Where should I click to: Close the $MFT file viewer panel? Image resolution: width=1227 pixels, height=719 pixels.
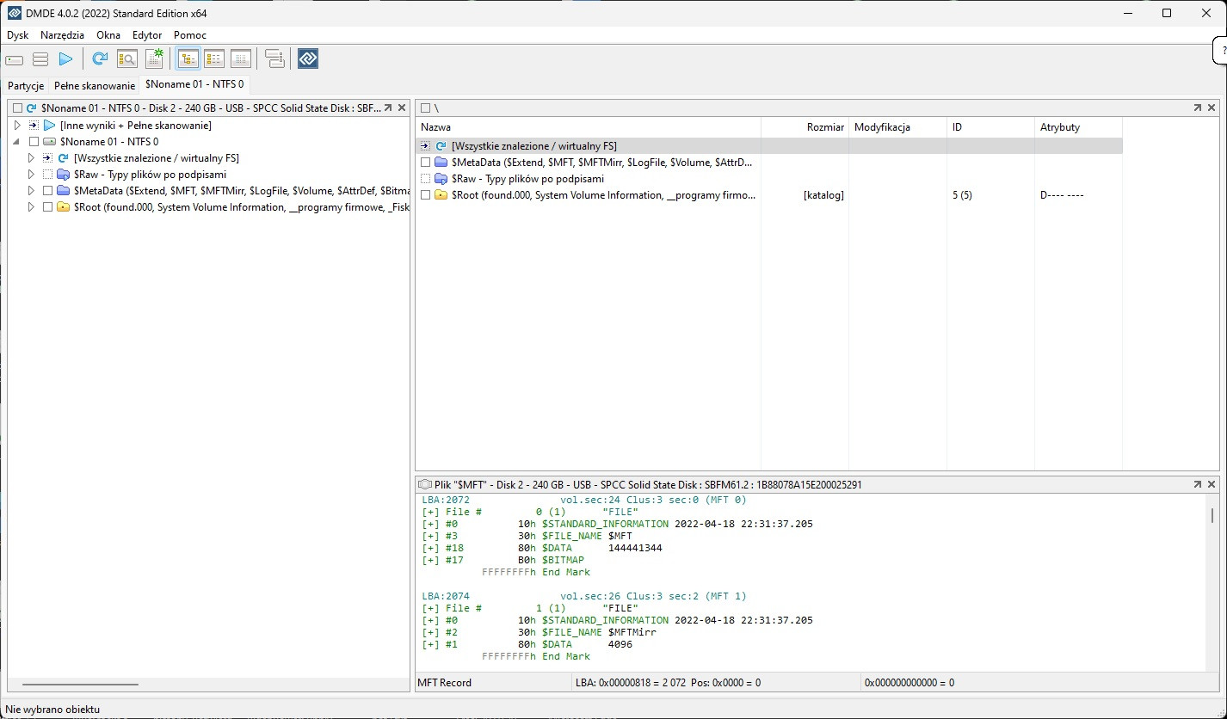point(1212,485)
